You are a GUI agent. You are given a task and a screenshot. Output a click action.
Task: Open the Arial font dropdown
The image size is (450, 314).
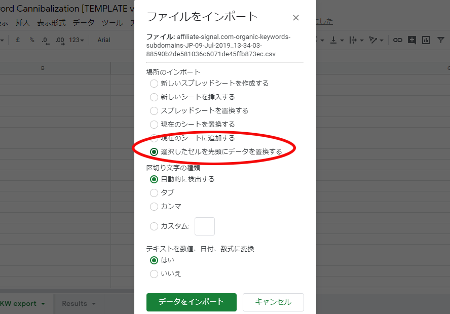tap(104, 40)
